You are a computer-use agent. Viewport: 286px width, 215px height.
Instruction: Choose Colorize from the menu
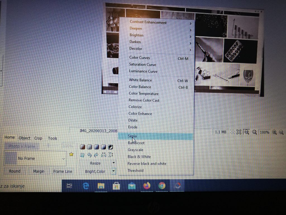[x=155, y=107]
